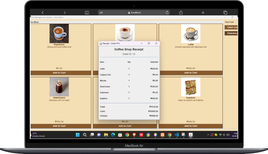Click the Latte coffee image
268x154 pixels.
(191, 33)
